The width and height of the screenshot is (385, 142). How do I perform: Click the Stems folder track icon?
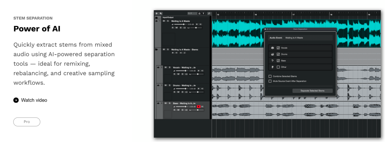156,50
